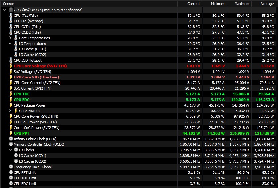This screenshot has width=278, height=188.
Task: Collapse the AMD Ryzen 9 5950X CPU group
Action: coord(5,10)
